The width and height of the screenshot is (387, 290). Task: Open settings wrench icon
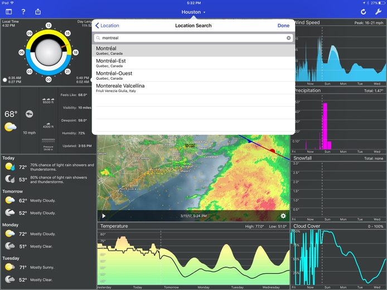pyautogui.click(x=379, y=12)
